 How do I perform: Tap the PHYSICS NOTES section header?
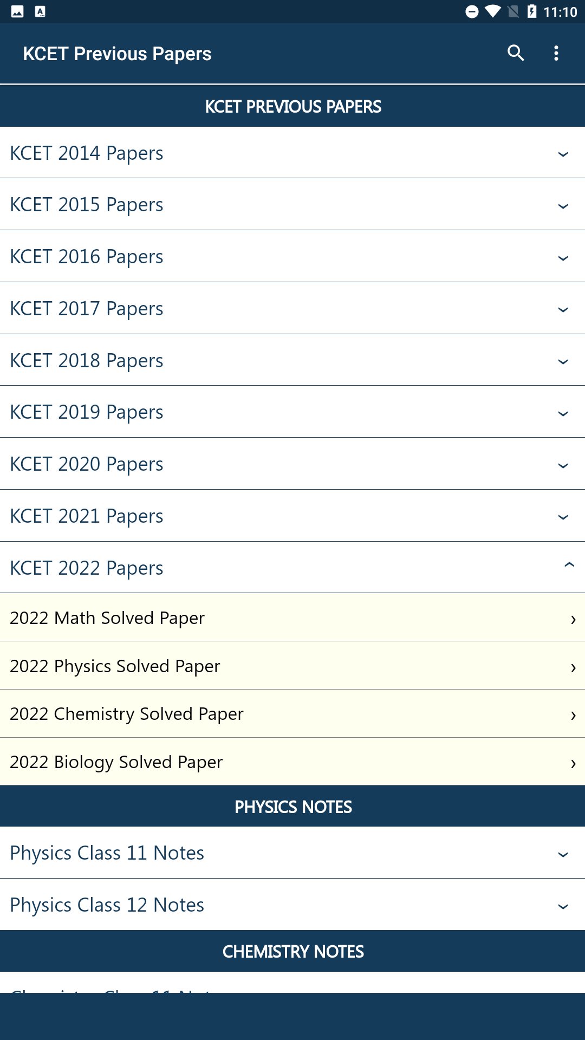[x=292, y=807]
